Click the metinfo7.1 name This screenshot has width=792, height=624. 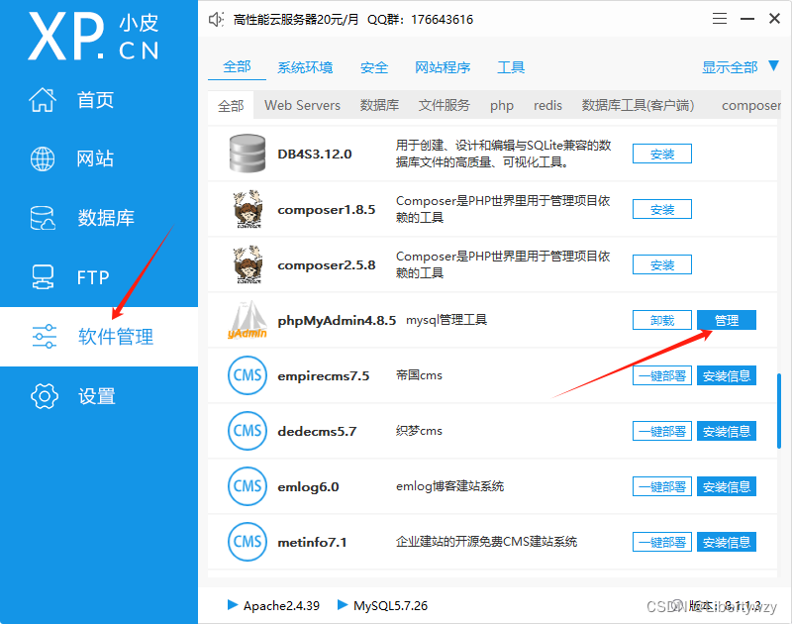tap(312, 542)
